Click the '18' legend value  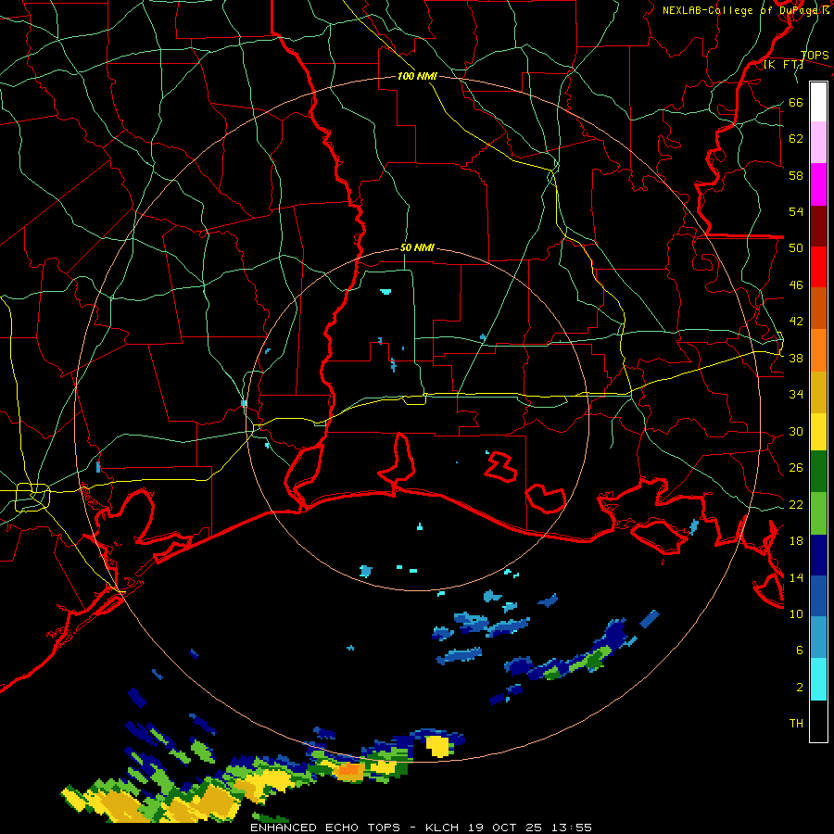click(796, 541)
